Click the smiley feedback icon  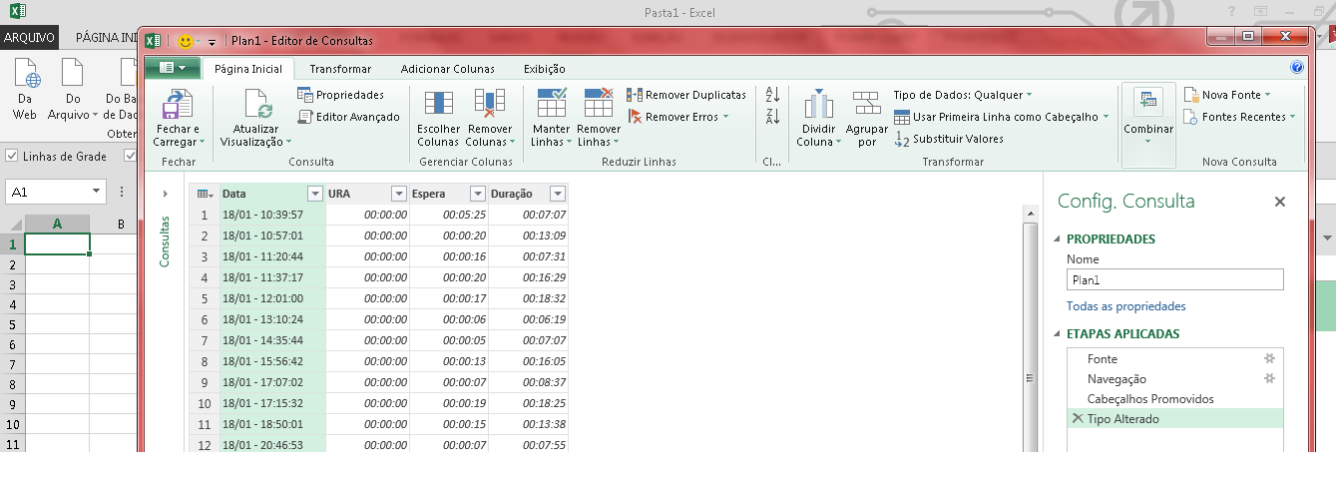(185, 41)
